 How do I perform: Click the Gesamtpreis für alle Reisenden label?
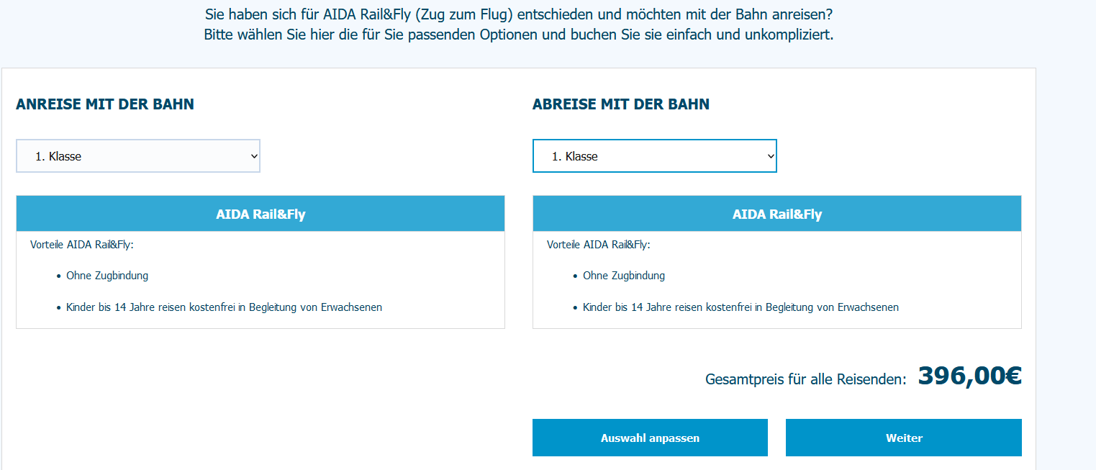[x=805, y=379]
